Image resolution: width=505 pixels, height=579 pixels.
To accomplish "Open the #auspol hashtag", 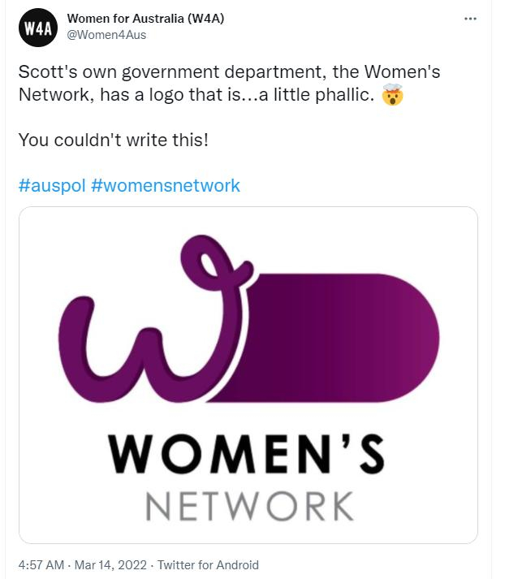I will [51, 185].
